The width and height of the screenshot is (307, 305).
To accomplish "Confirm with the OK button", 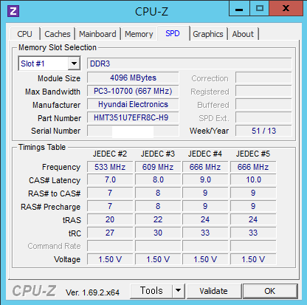I will point(270,291).
